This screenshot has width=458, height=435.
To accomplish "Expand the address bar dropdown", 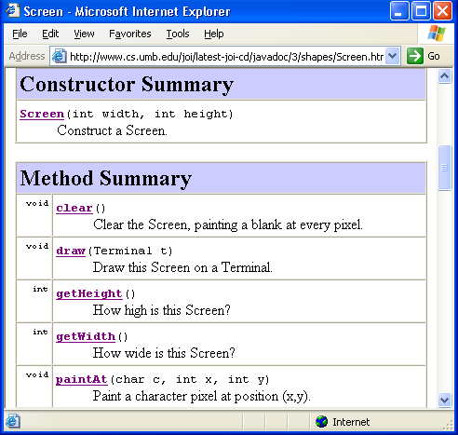I will (393, 56).
